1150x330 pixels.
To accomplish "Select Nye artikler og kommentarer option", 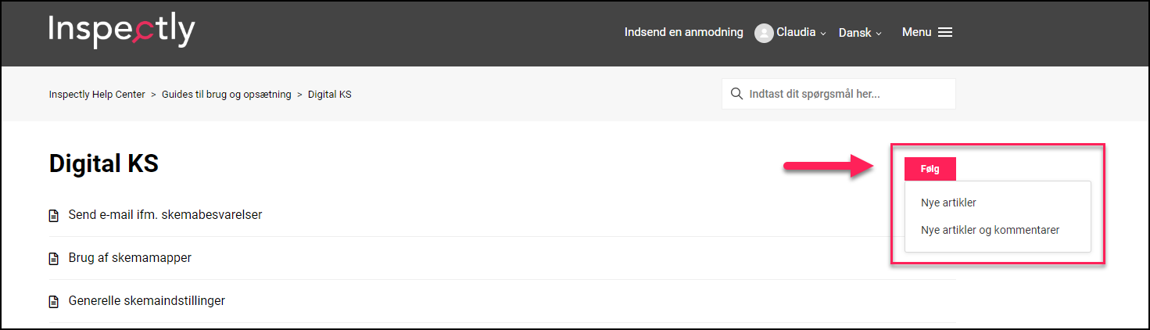I will [x=990, y=230].
